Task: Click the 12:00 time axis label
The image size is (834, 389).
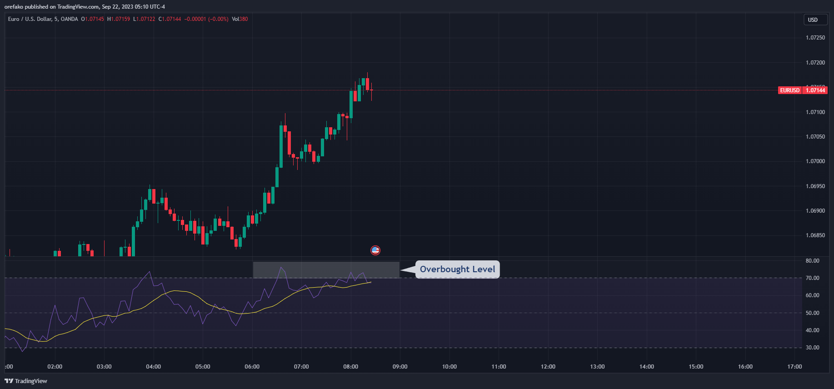Action: (548, 367)
